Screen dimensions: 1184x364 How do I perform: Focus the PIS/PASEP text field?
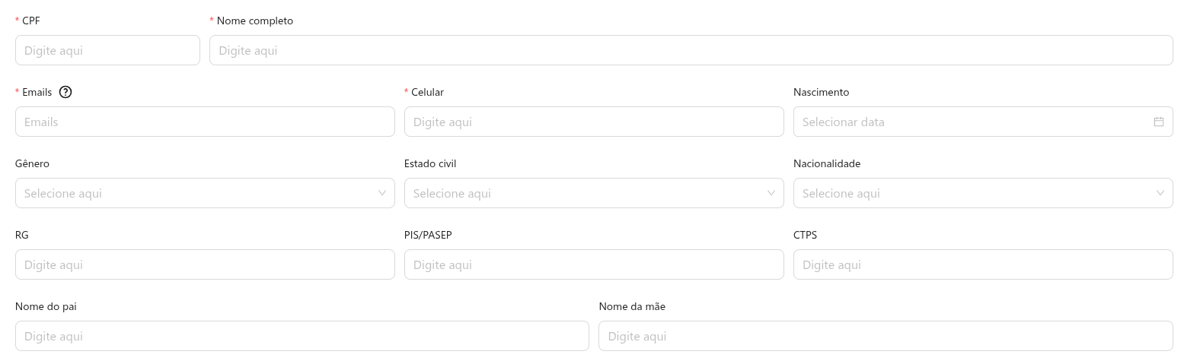593,264
